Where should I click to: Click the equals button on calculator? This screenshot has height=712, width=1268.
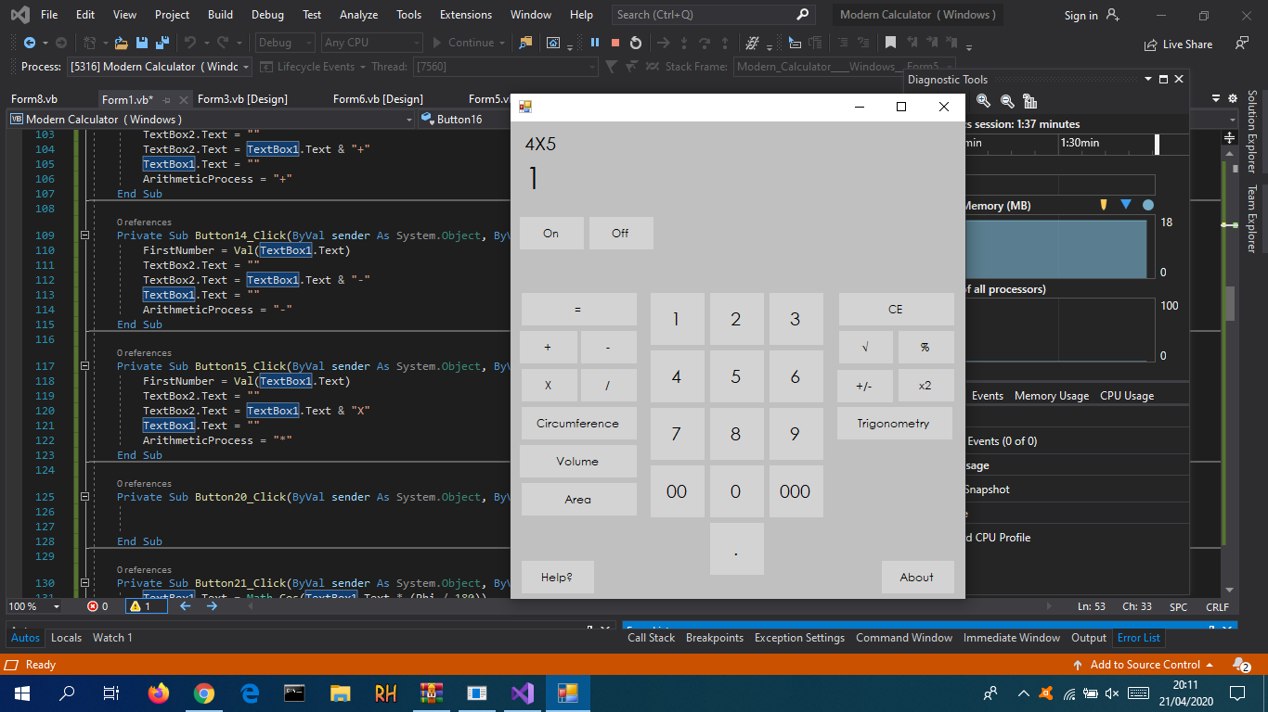click(x=578, y=310)
